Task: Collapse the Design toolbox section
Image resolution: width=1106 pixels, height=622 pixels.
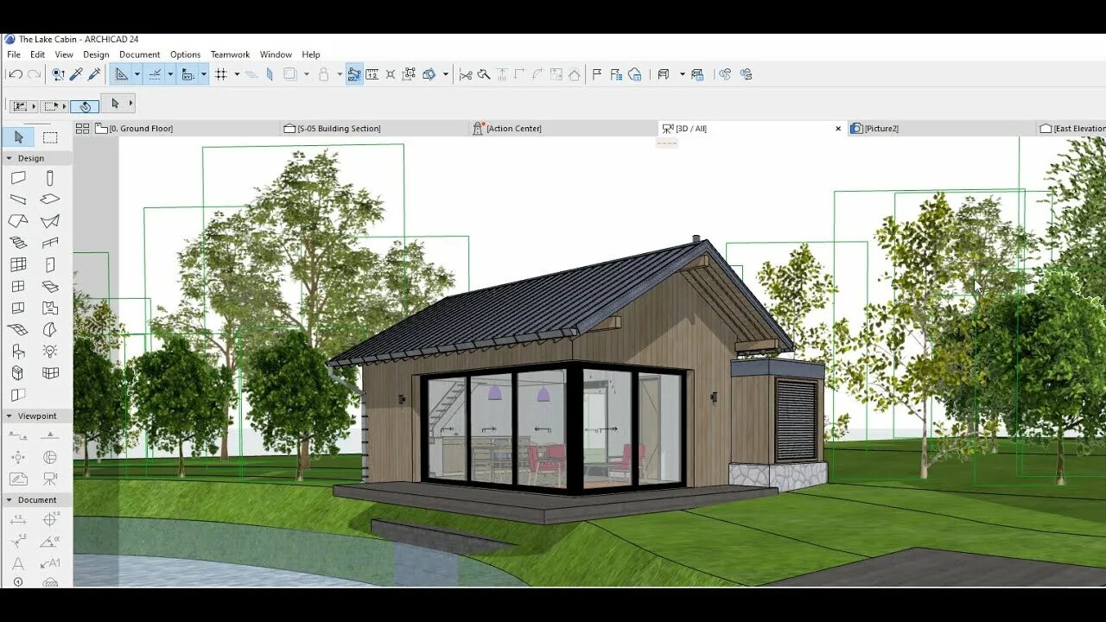Action: [x=10, y=158]
